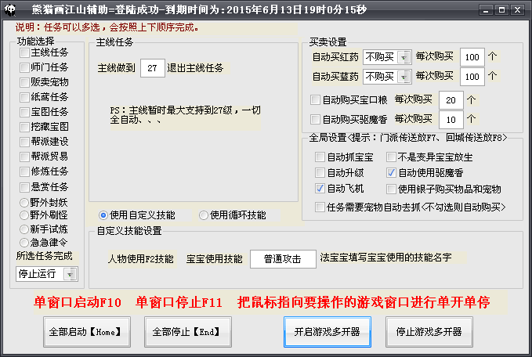The height and width of the screenshot is (357, 532).
Task: Click the 人物使用F2技能 label
Action: (x=141, y=259)
